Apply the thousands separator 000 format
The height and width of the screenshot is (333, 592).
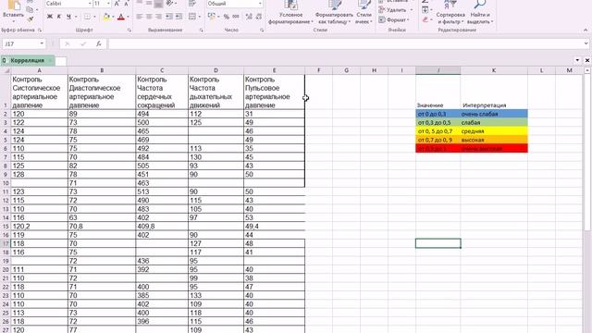236,17
